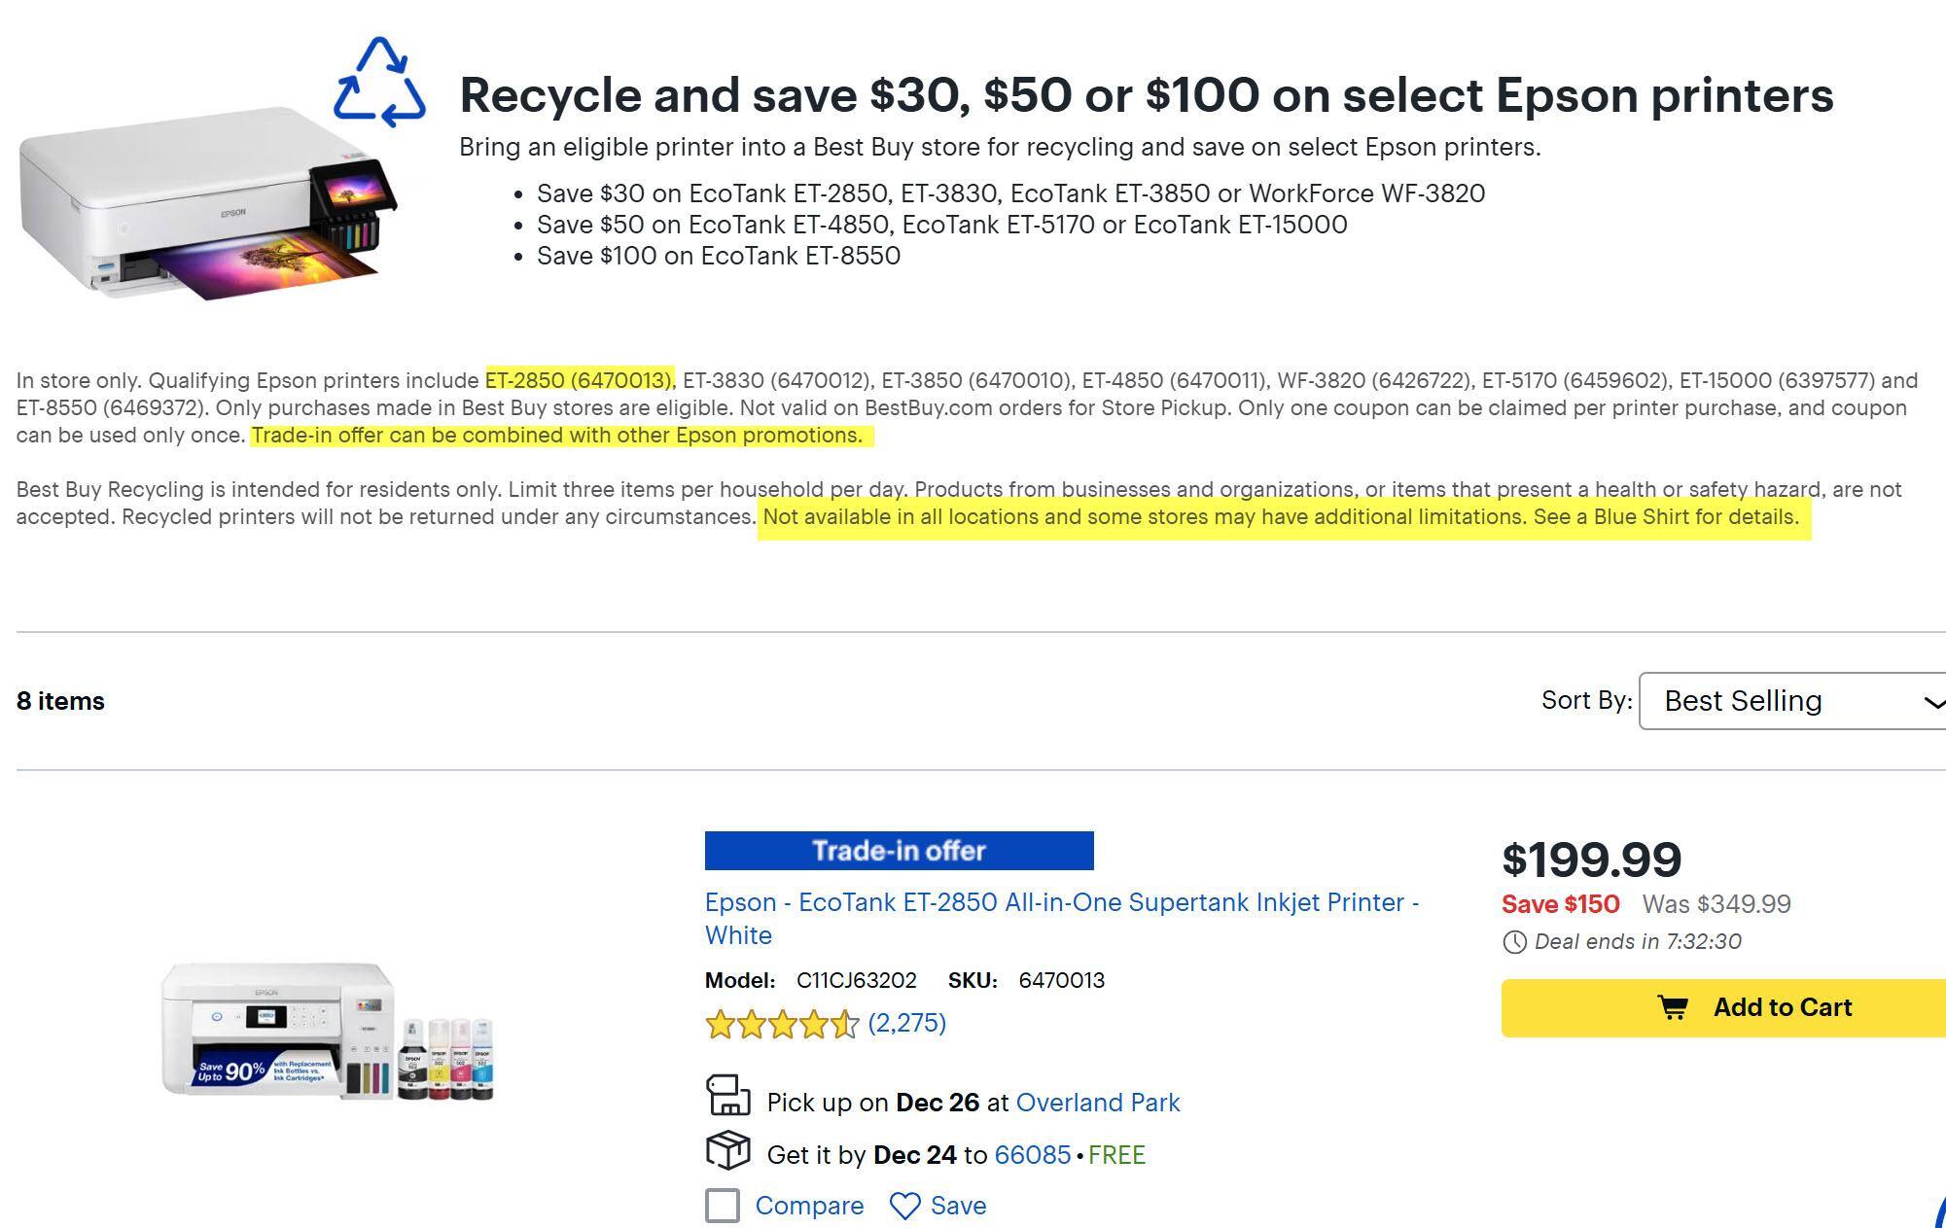This screenshot has height=1228, width=1946.
Task: Open the Epson EcoTank ET-2850 product title link
Action: tap(1061, 903)
